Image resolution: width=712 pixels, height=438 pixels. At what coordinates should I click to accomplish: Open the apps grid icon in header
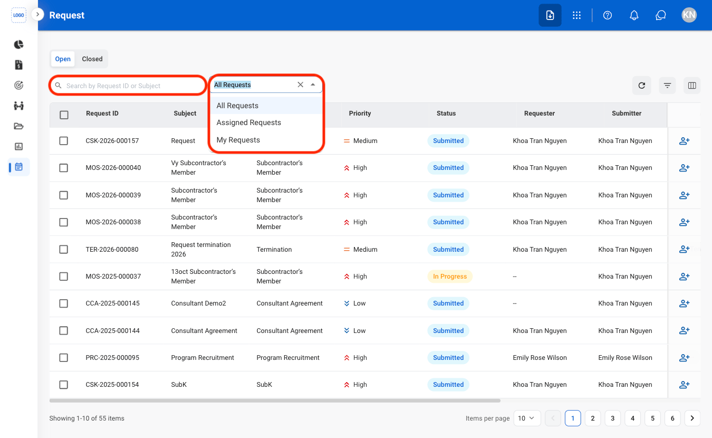[576, 15]
